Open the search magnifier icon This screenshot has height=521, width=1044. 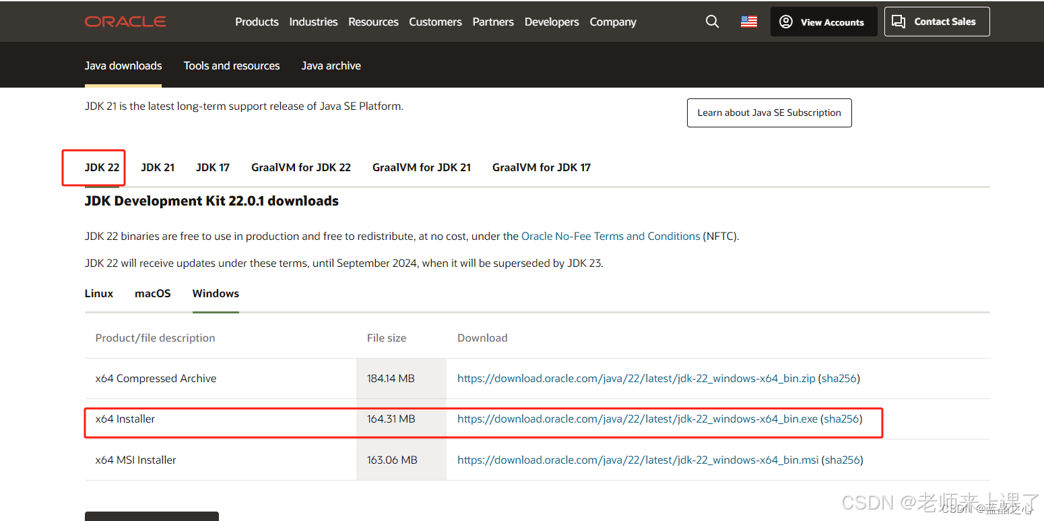pyautogui.click(x=712, y=22)
